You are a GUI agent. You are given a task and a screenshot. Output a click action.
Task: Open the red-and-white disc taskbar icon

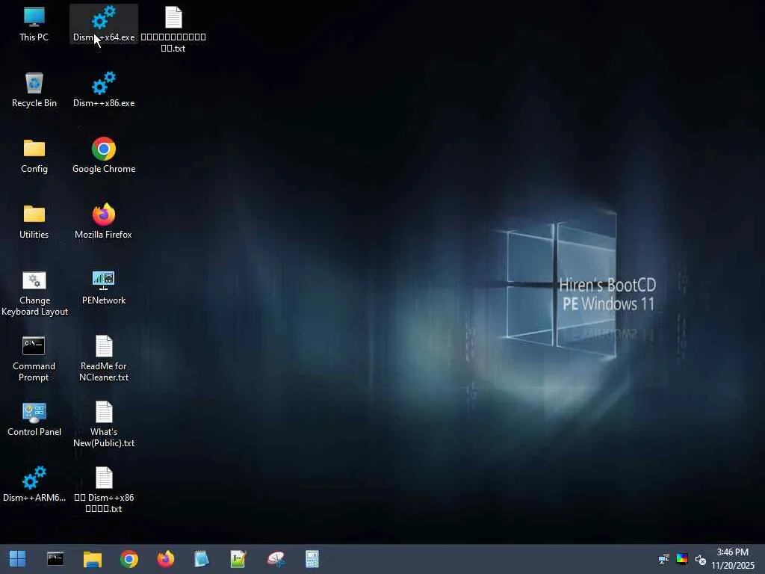[x=276, y=559]
